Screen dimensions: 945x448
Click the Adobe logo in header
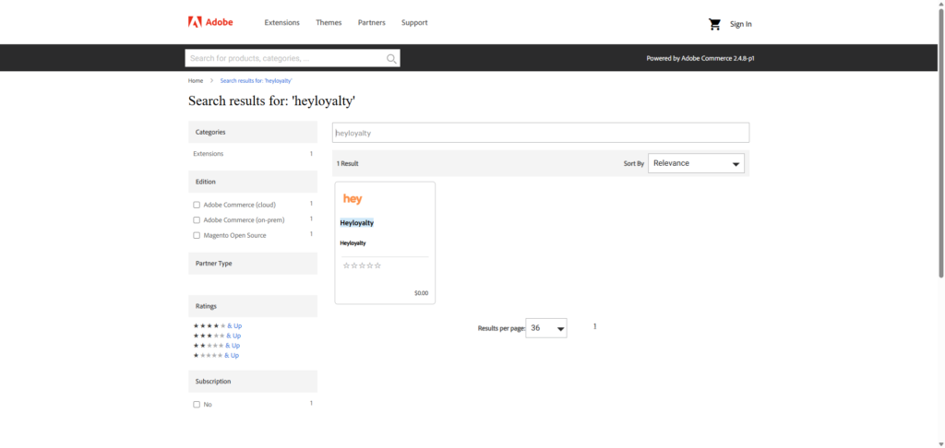pyautogui.click(x=210, y=22)
